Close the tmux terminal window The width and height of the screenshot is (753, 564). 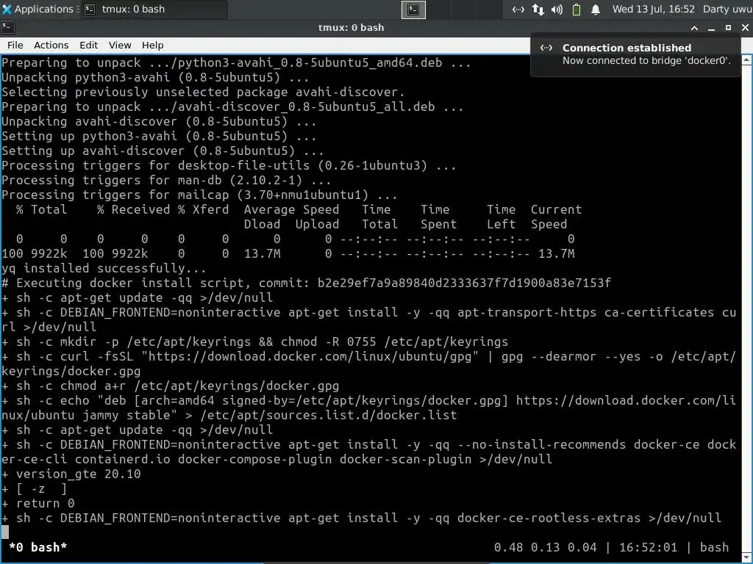(x=746, y=28)
